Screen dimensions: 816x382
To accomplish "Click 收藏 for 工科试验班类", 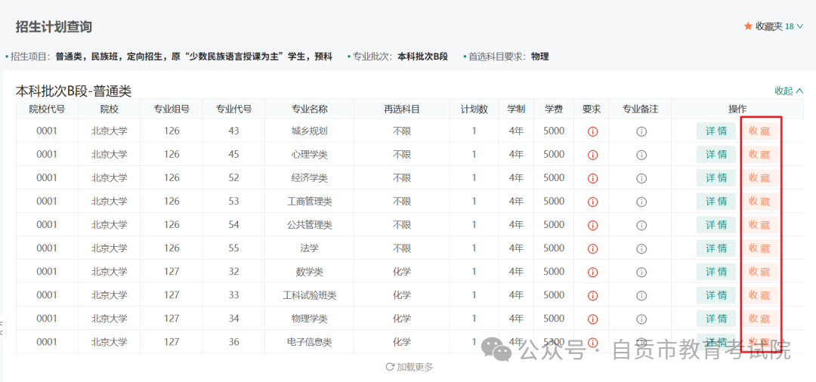I will pos(759,294).
